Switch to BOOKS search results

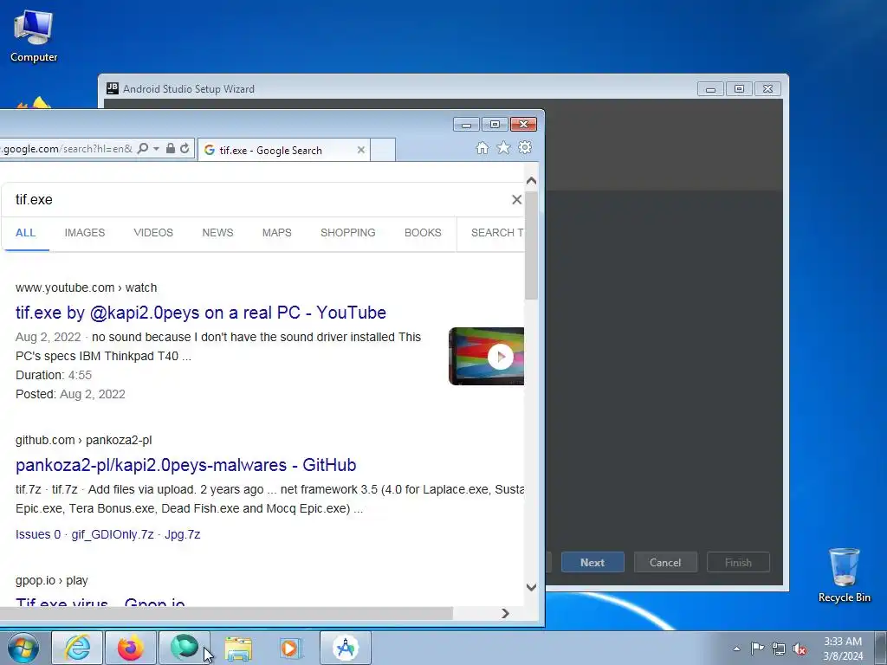pyautogui.click(x=423, y=232)
